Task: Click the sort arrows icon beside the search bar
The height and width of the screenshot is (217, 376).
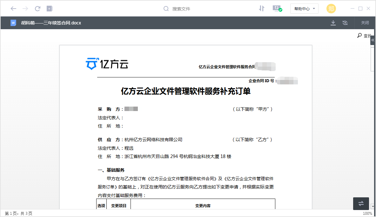Action: coord(261,9)
